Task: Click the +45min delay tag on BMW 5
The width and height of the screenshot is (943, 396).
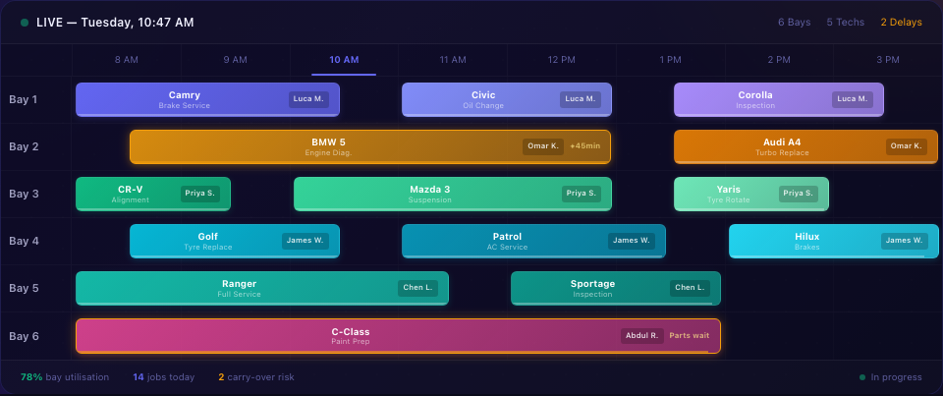Action: coord(585,146)
